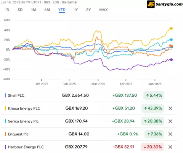Open the Harbour Energy PLC stock row
183x153 pixels.
[89, 147]
